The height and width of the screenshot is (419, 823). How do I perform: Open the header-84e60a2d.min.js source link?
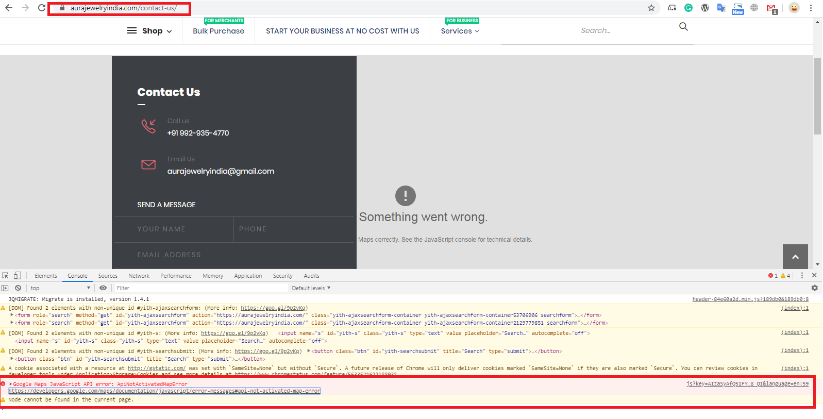coord(750,299)
